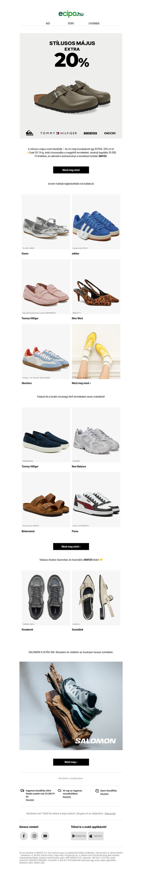Screen dimensions: 142x876
Task: Click the YouTube icon in the footer
Action: pyautogui.click(x=45, y=835)
